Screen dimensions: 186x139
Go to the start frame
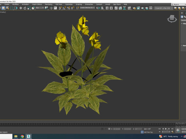click(x=160, y=129)
